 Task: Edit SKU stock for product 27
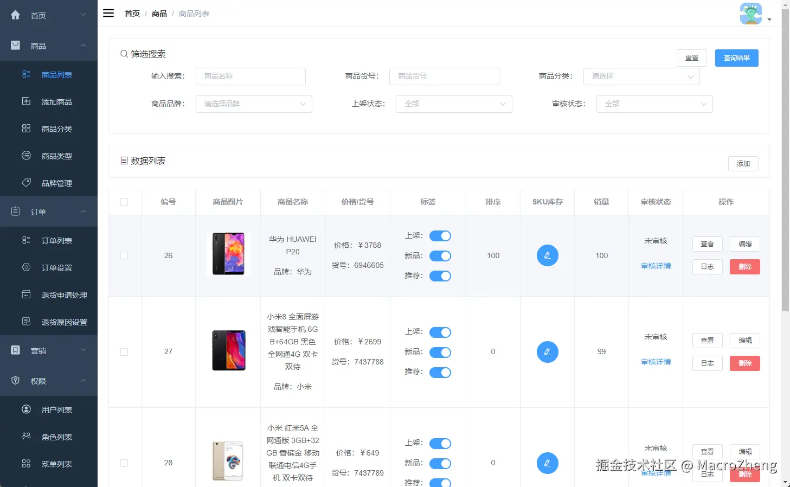(548, 352)
